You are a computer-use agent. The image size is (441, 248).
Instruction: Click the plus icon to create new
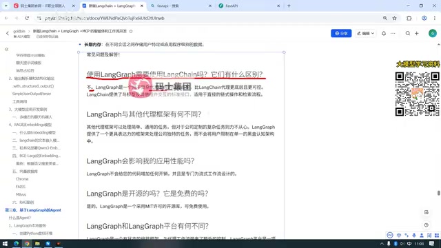point(416,33)
